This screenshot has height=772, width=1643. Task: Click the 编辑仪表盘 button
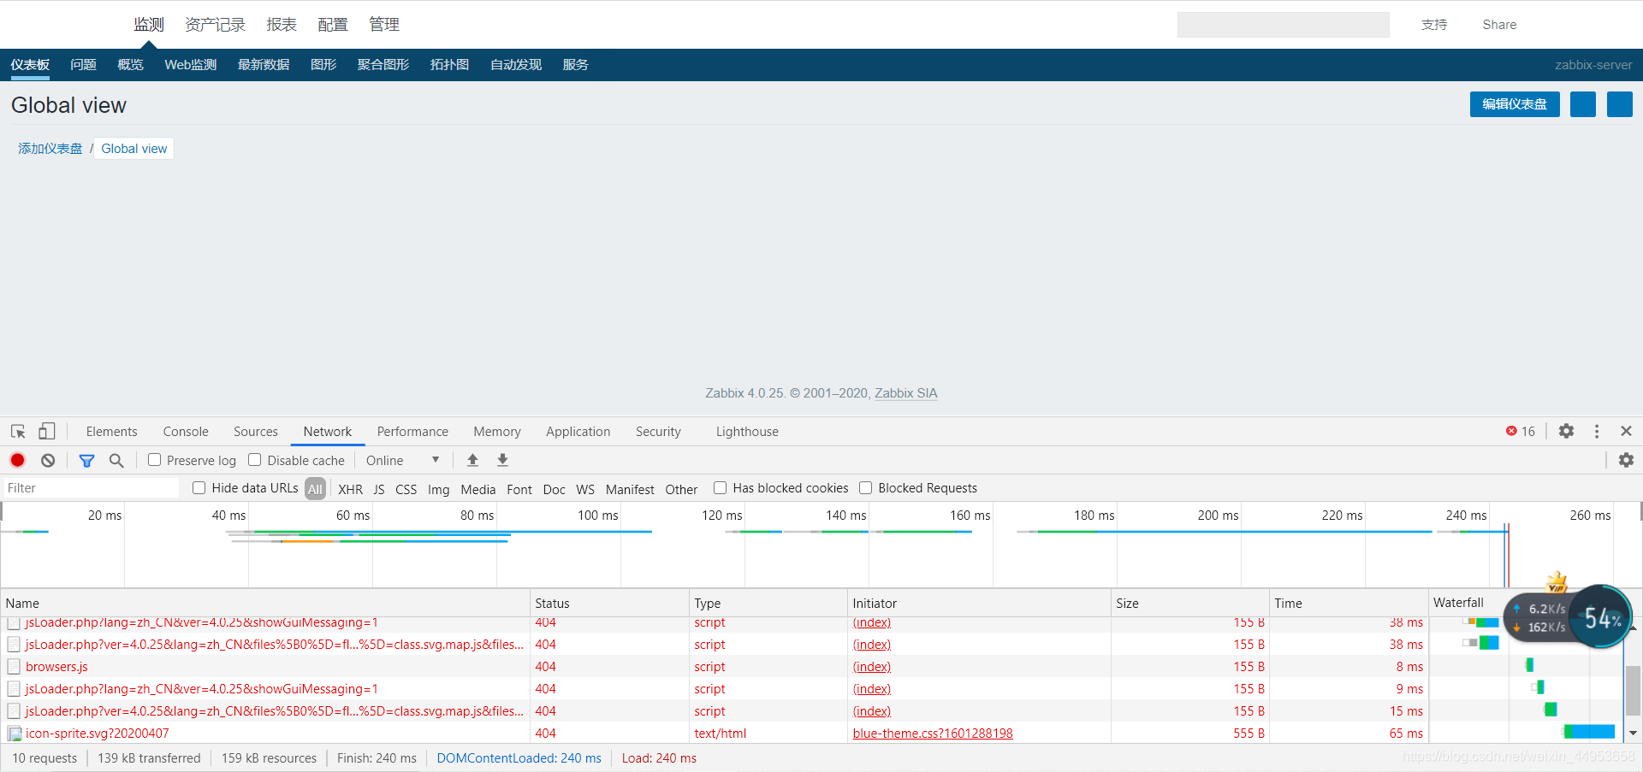(x=1515, y=104)
